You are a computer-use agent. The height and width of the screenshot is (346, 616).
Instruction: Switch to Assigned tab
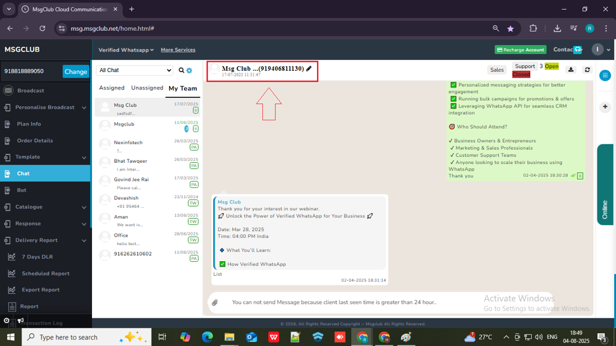point(111,88)
